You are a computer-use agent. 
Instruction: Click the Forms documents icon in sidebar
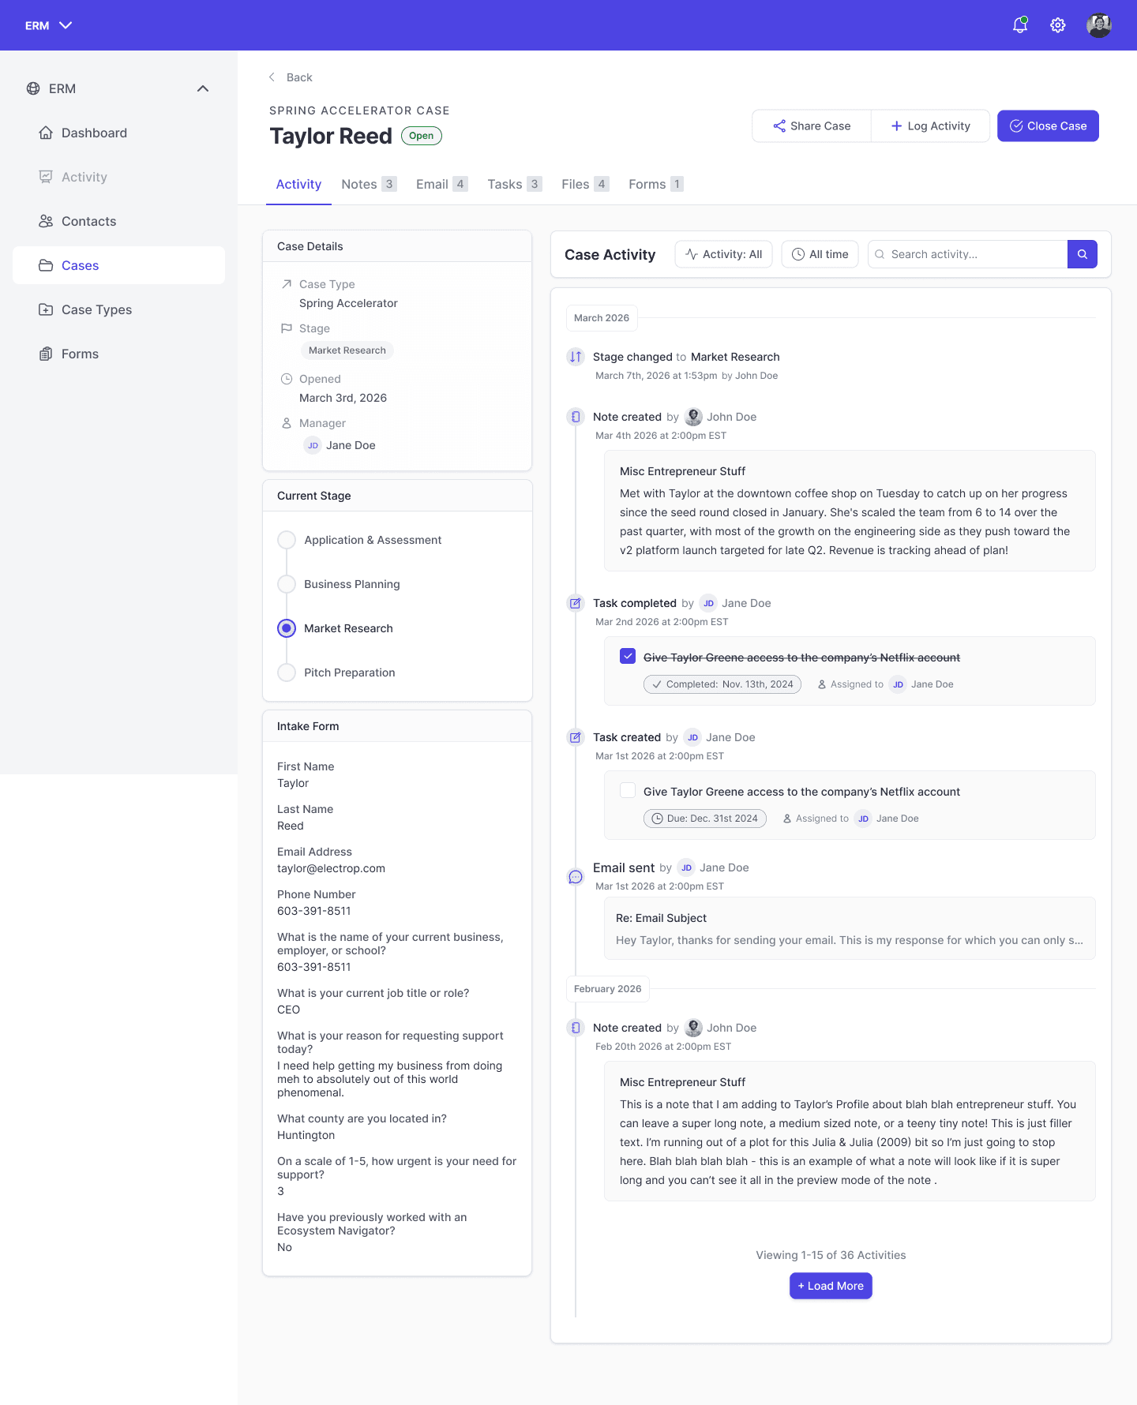tap(46, 354)
